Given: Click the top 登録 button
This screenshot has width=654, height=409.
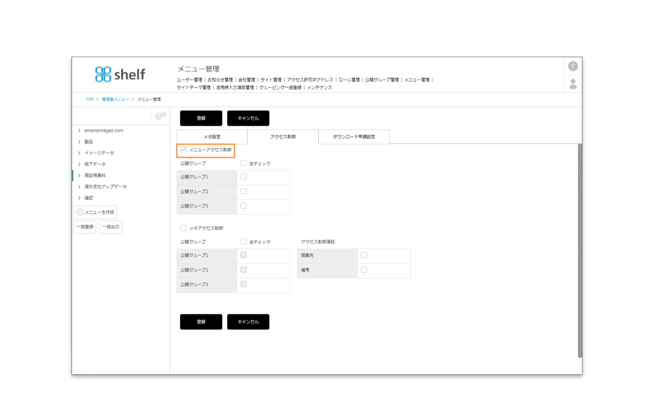Looking at the screenshot, I should click(201, 118).
